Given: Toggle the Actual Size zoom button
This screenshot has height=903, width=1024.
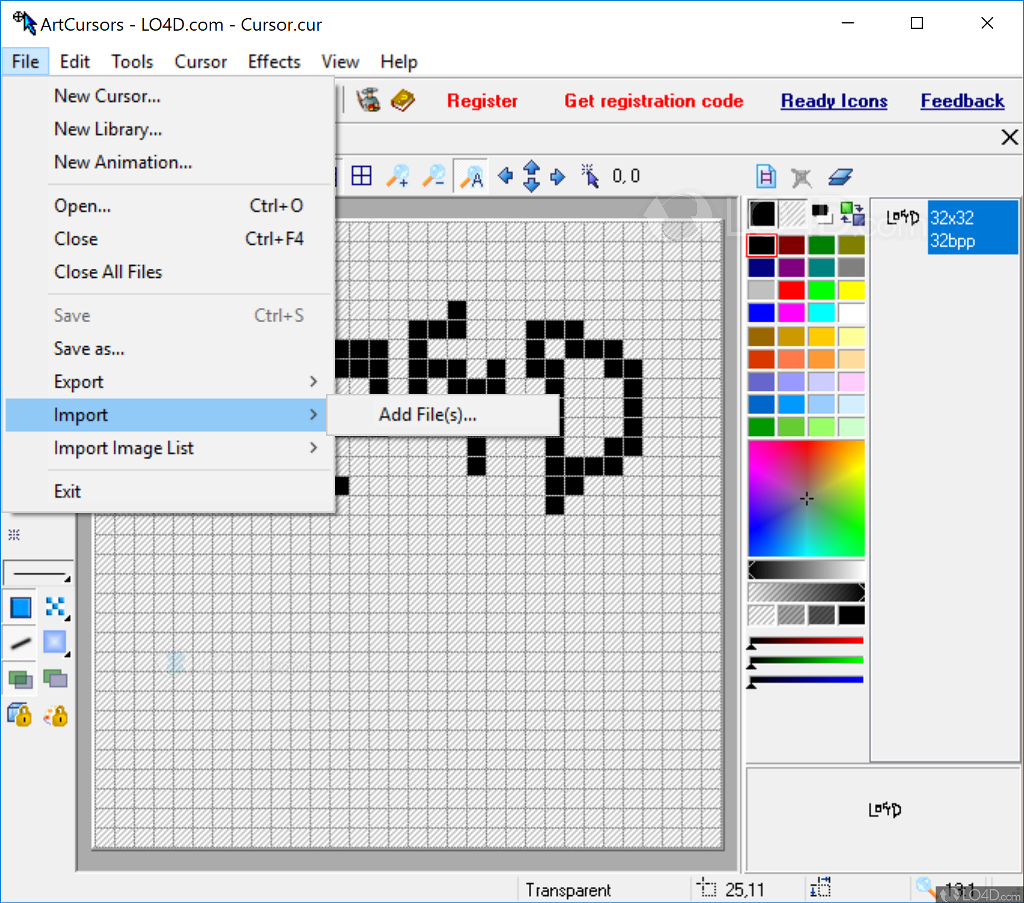Looking at the screenshot, I should (471, 175).
